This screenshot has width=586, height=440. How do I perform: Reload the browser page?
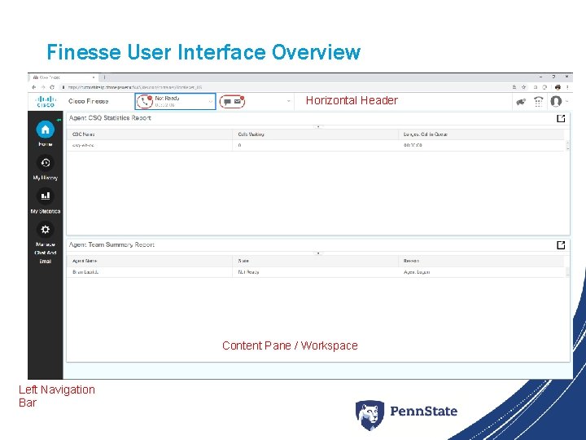pyautogui.click(x=52, y=87)
